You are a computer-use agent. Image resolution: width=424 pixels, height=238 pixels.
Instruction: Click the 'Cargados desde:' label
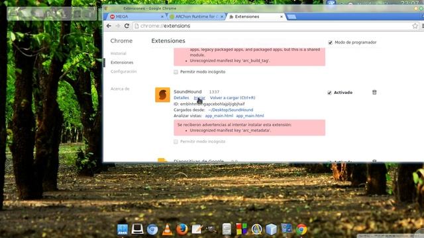189,110
